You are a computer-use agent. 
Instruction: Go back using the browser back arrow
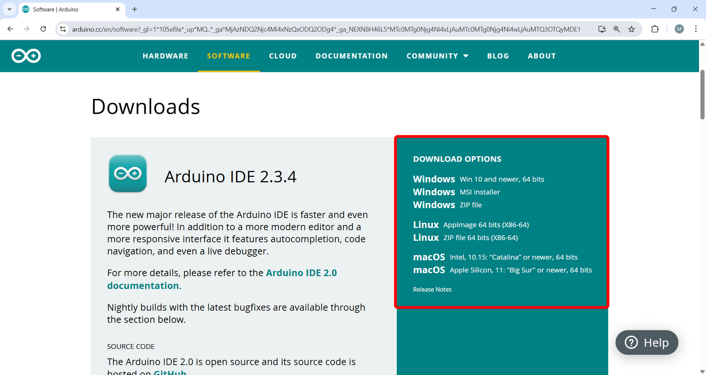click(10, 29)
